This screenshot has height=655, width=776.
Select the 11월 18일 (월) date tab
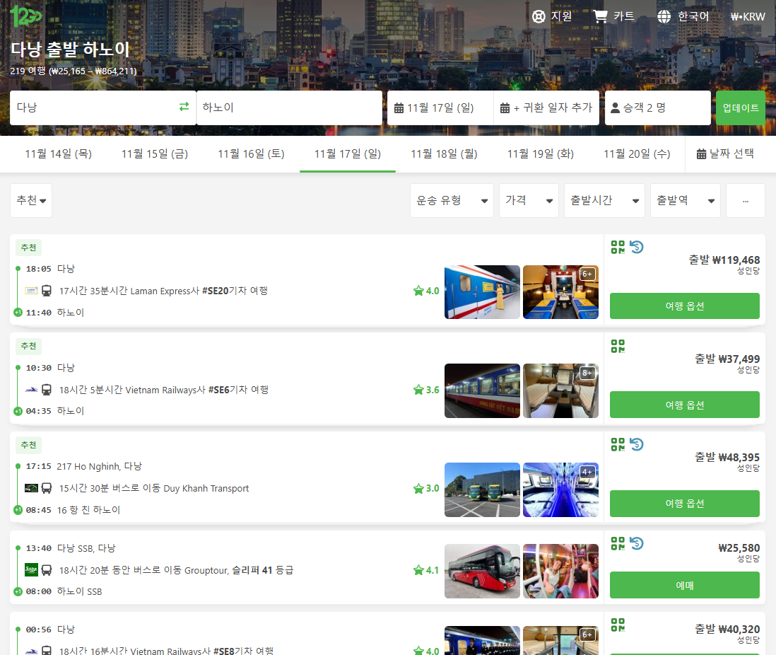coord(444,154)
